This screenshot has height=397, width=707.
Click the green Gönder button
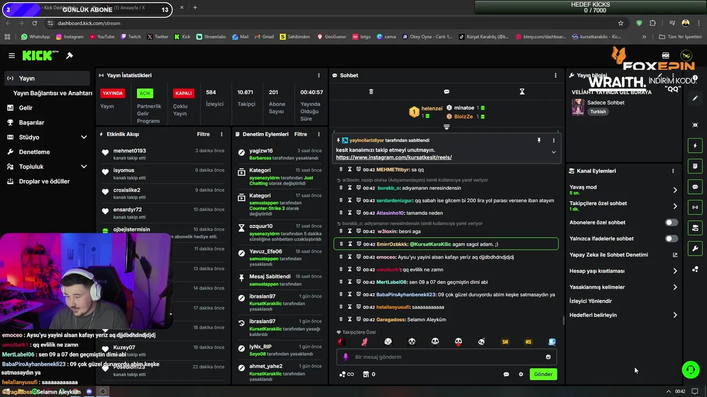(x=543, y=374)
